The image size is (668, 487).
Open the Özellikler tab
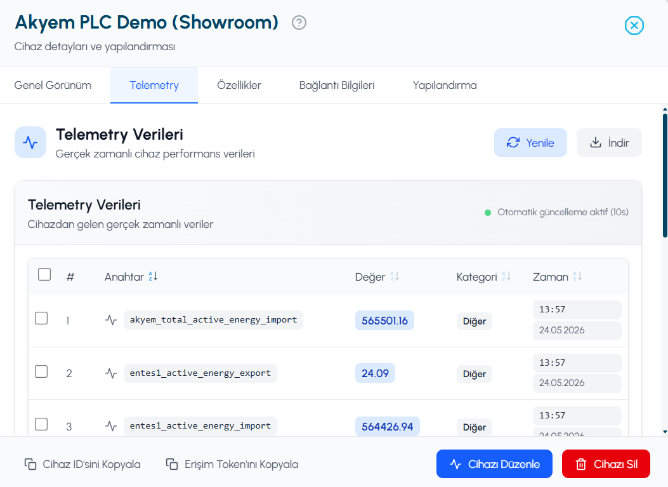239,85
